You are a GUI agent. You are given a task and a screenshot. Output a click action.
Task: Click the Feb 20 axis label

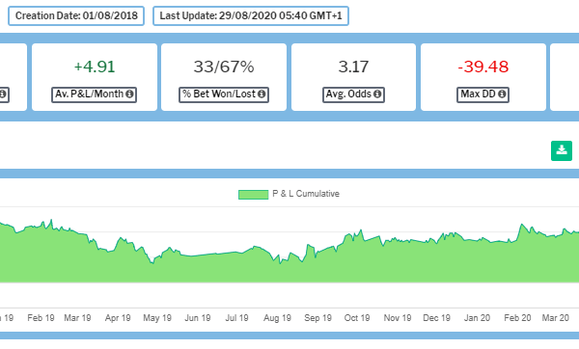[517, 318]
